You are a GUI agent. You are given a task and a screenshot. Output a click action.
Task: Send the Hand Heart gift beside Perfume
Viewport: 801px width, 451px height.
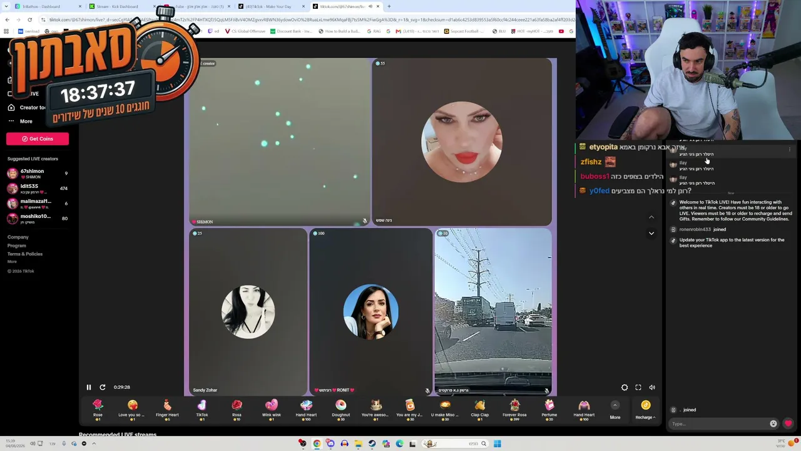point(584,409)
